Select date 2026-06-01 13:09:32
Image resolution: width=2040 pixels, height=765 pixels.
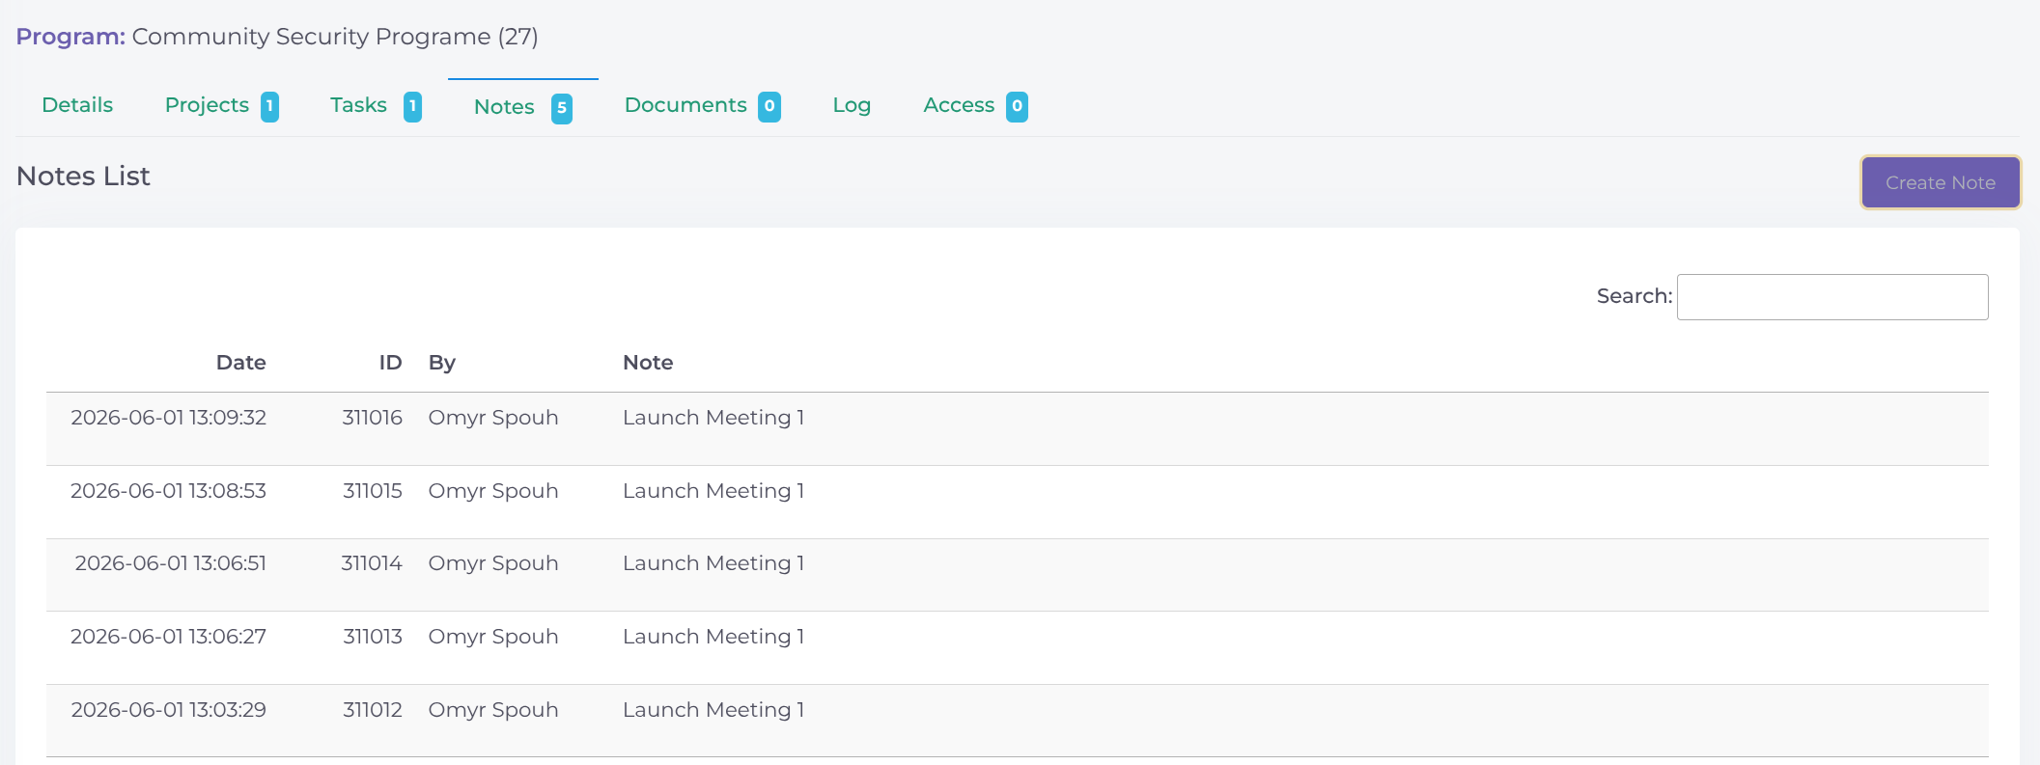tap(168, 418)
